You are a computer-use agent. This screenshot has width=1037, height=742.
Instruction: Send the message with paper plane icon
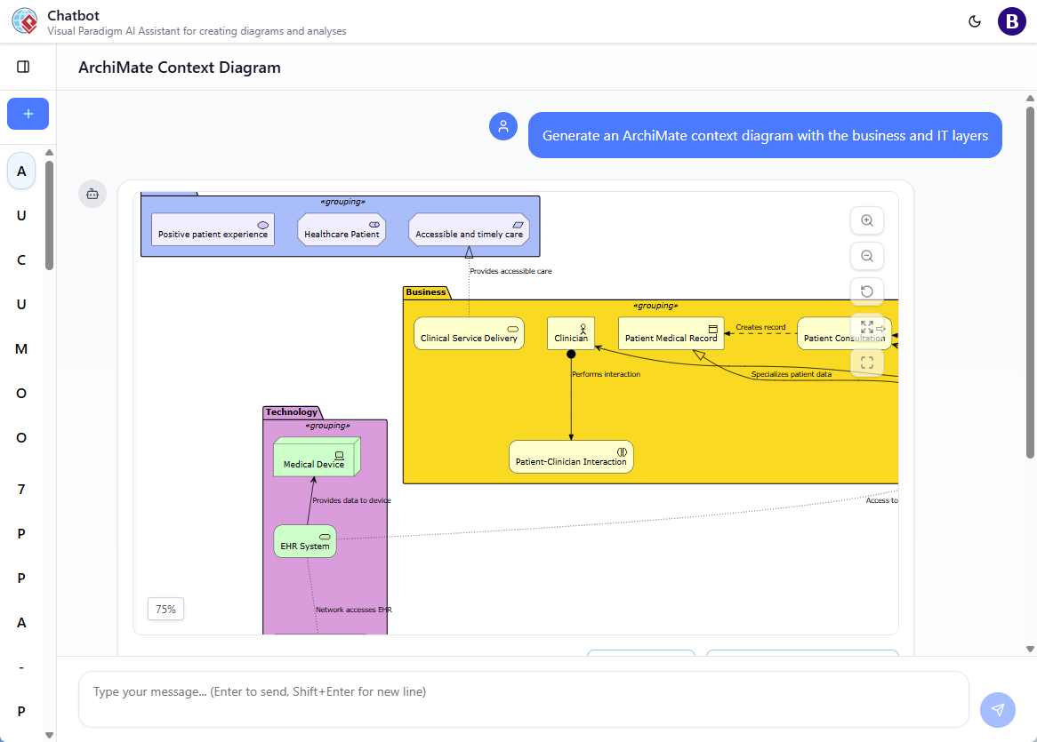998,710
